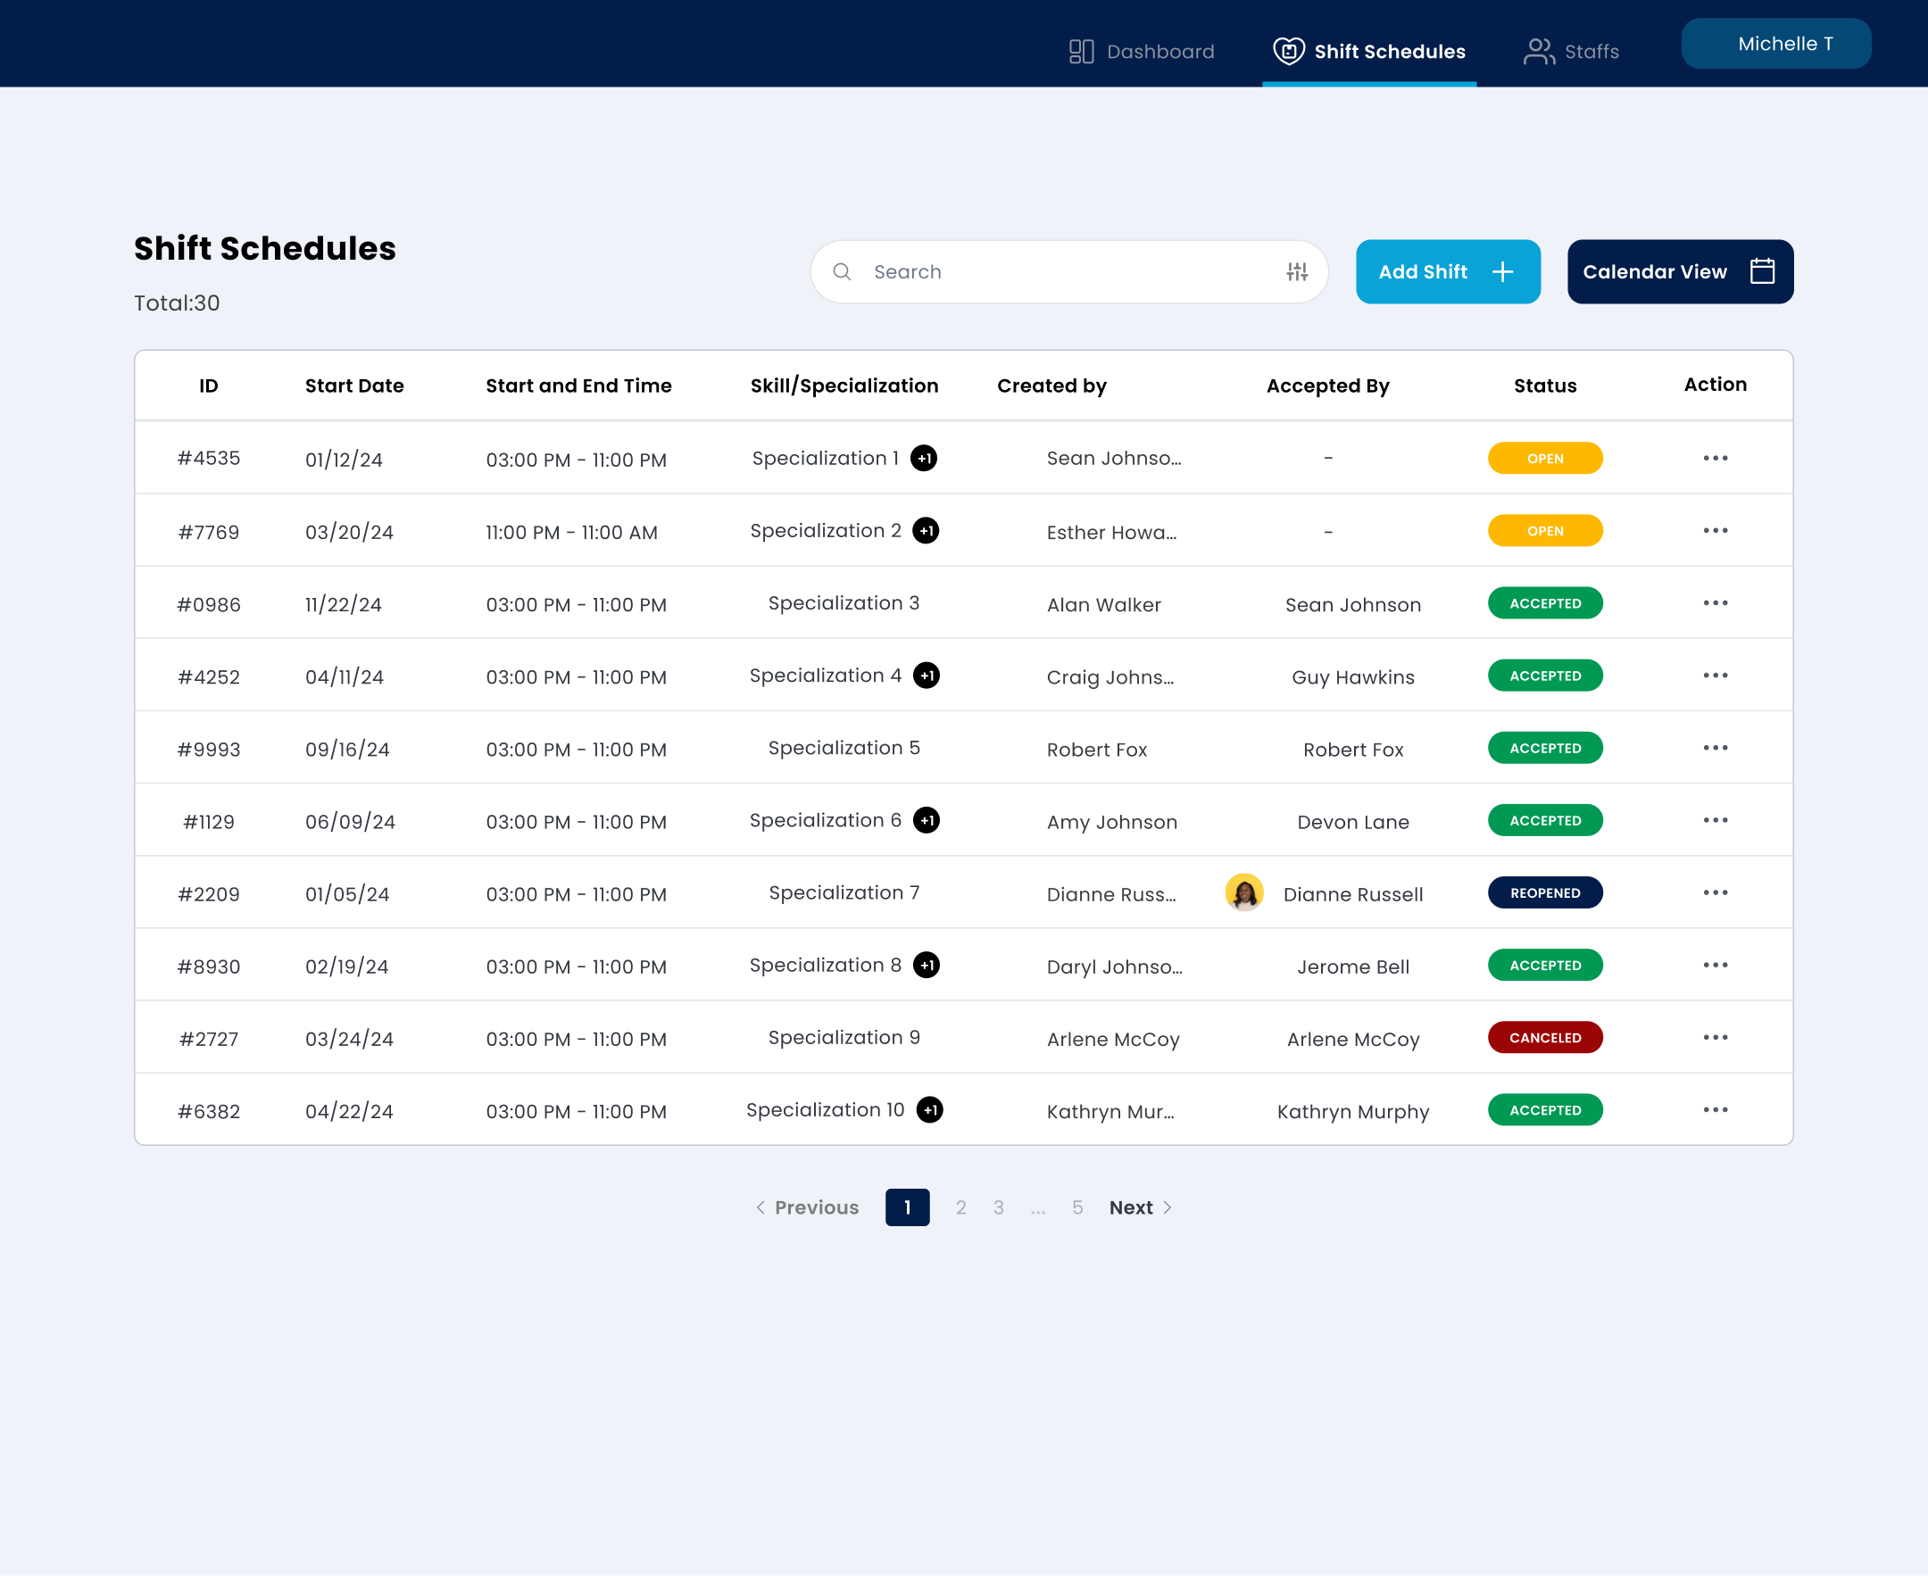This screenshot has width=1928, height=1576.
Task: Click Dianne Russell's avatar photo
Action: click(x=1243, y=892)
